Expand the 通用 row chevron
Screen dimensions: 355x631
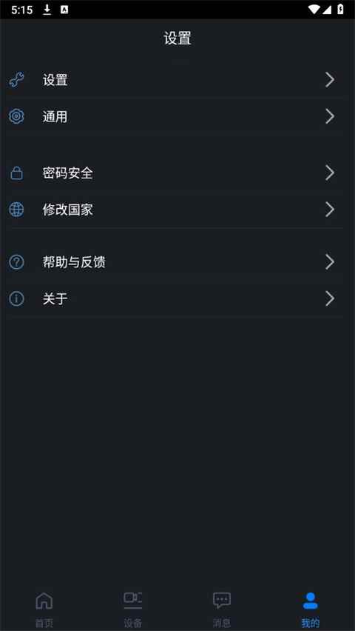point(330,117)
